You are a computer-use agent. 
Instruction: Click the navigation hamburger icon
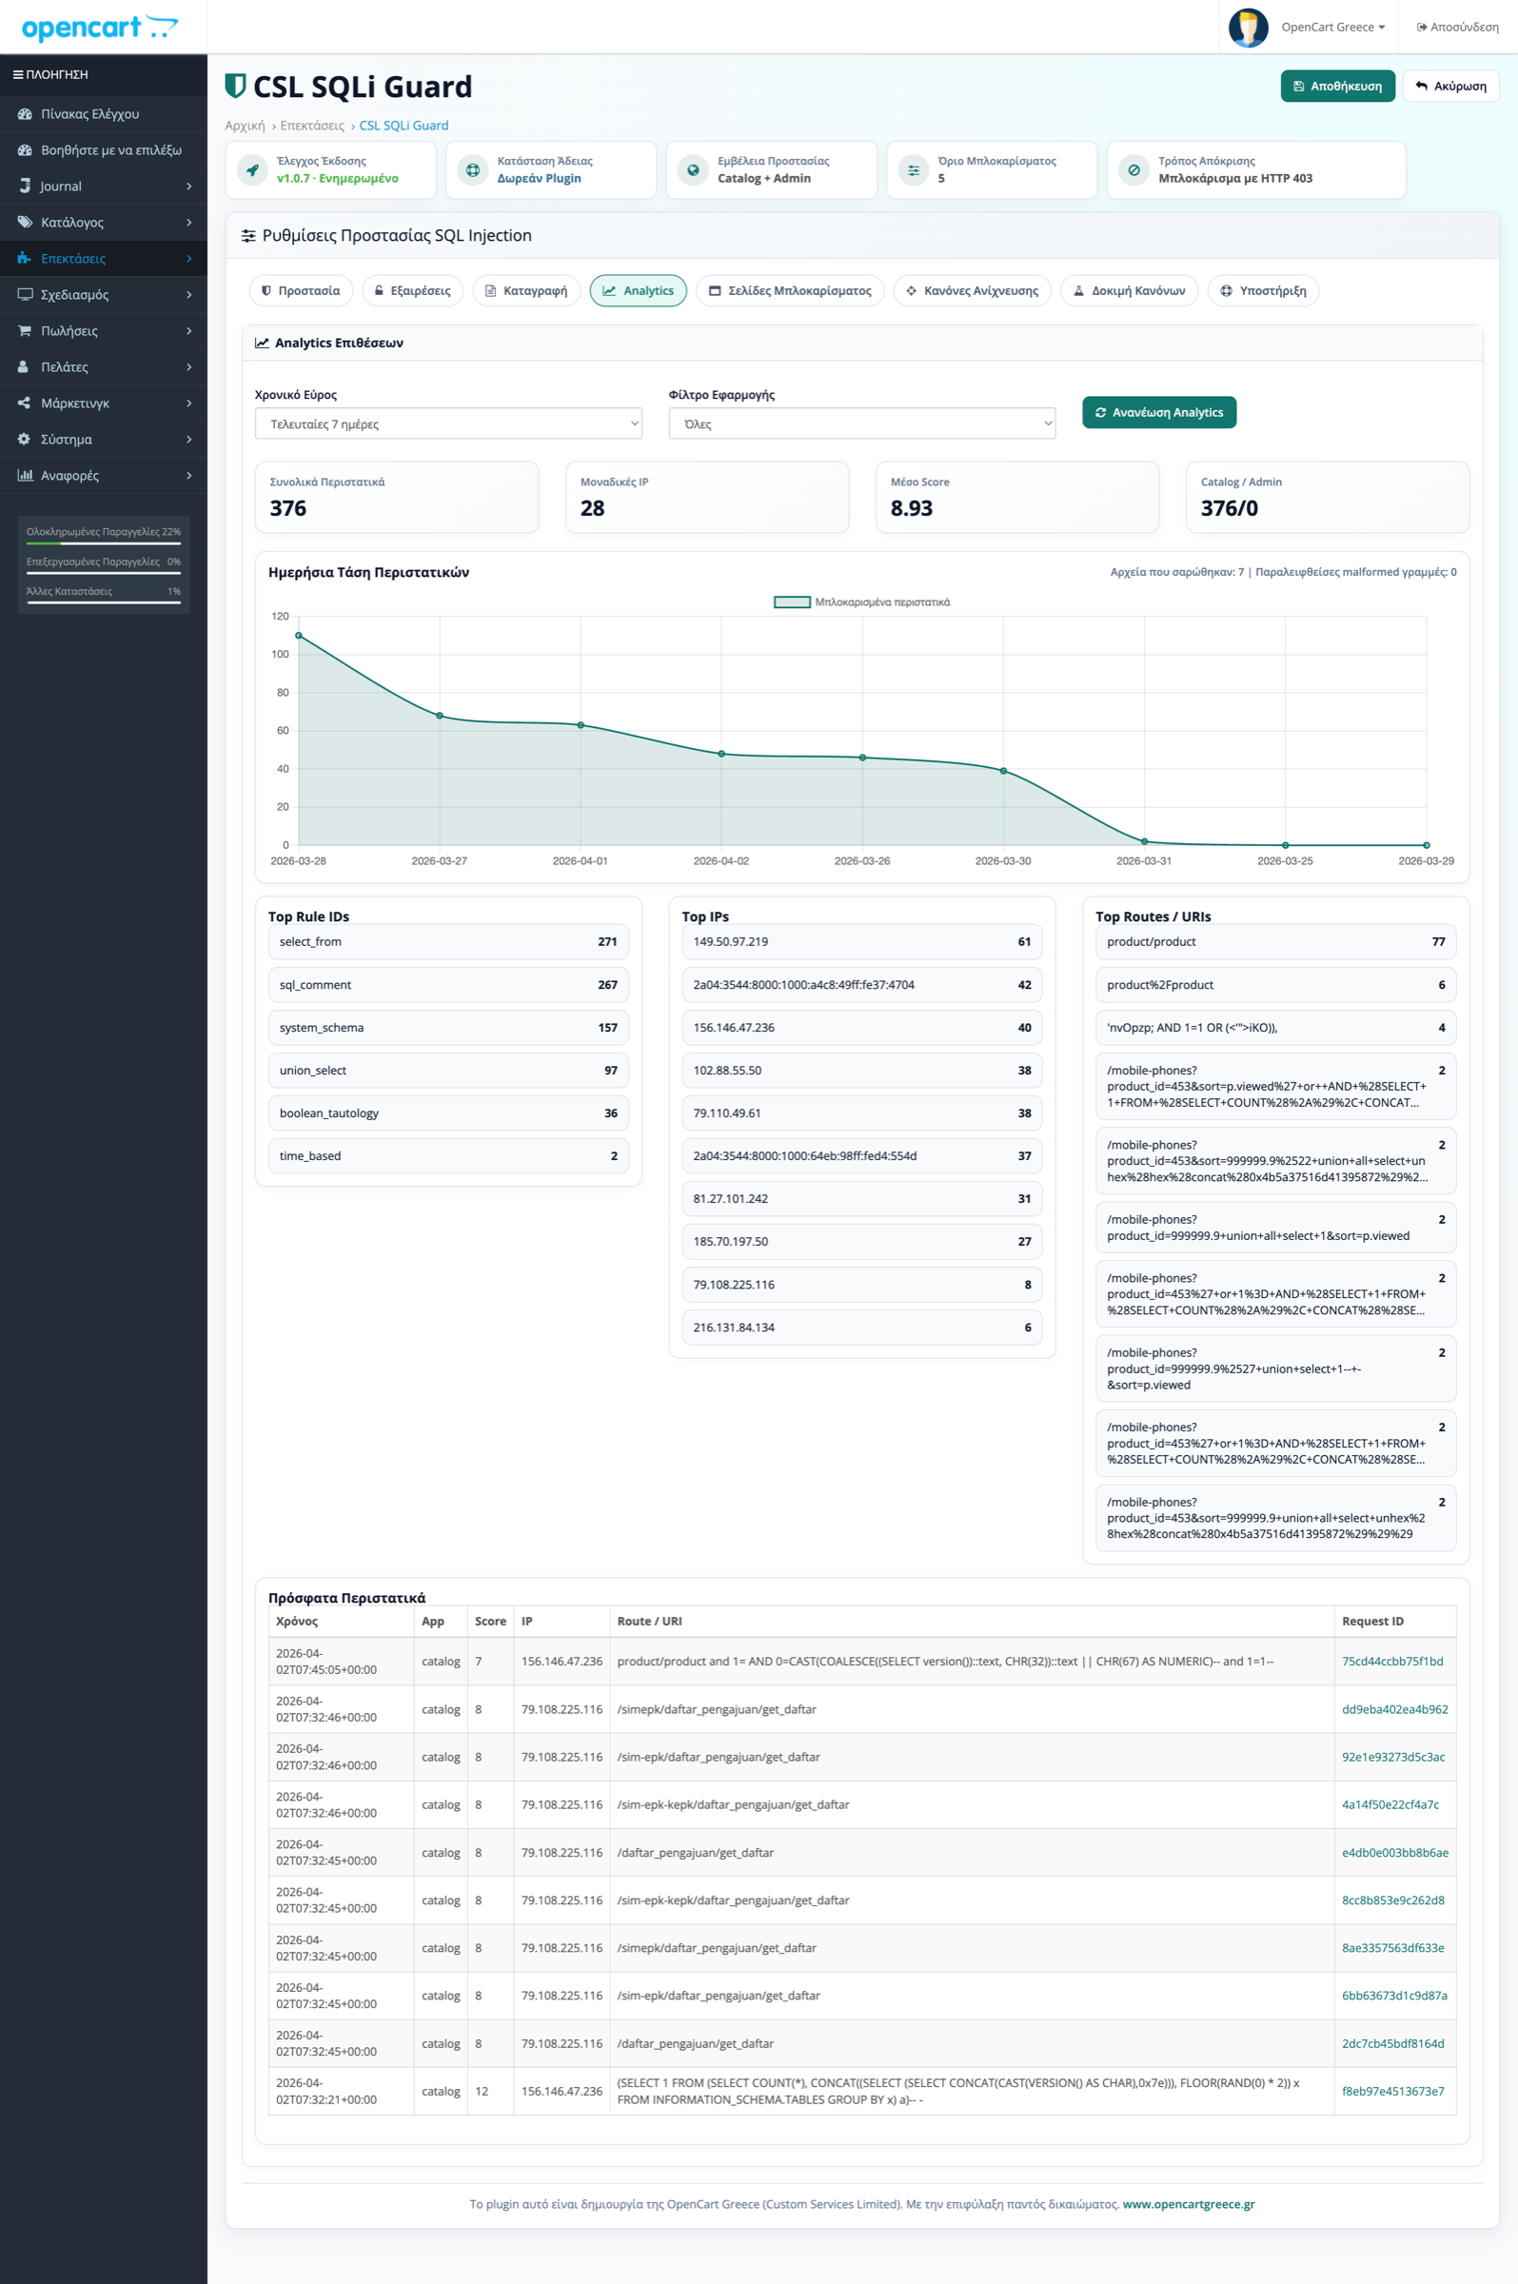tap(17, 74)
